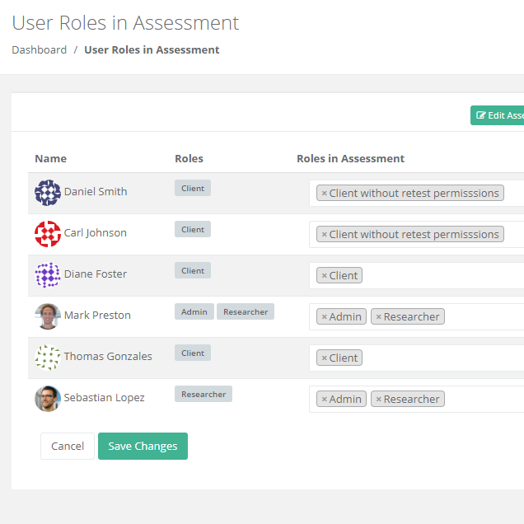Click Mark Preston's Researcher role badge

click(246, 311)
